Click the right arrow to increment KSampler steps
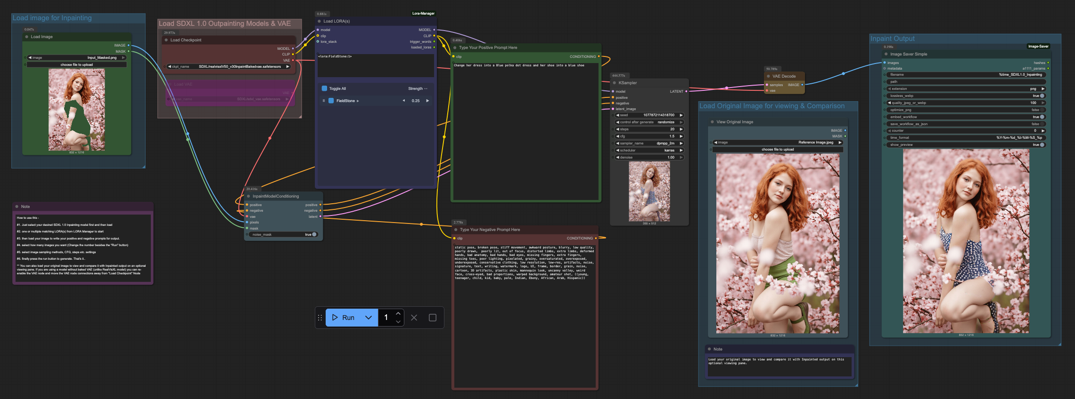The height and width of the screenshot is (399, 1075). click(681, 129)
